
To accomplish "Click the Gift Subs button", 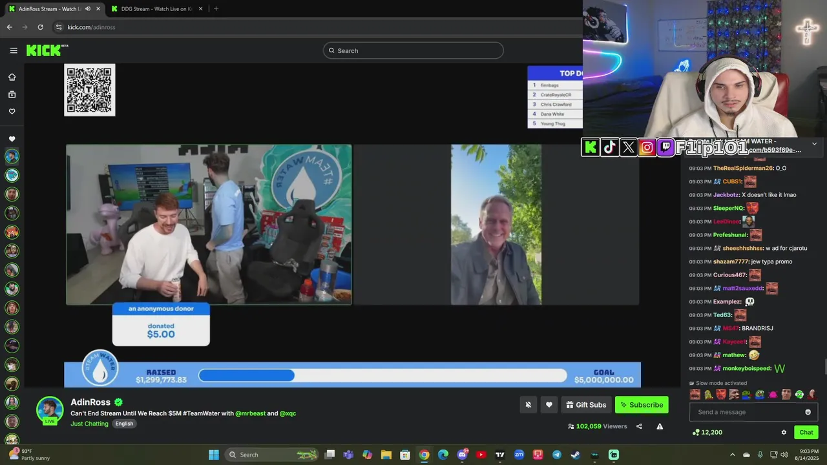I will [586, 405].
